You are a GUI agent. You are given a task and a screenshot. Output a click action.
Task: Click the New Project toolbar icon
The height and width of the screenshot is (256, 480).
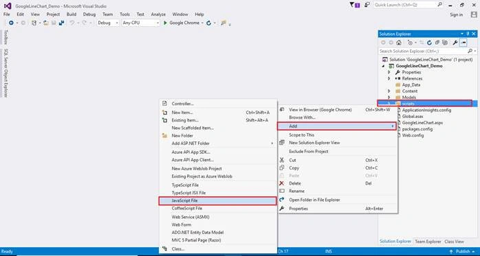(34, 23)
